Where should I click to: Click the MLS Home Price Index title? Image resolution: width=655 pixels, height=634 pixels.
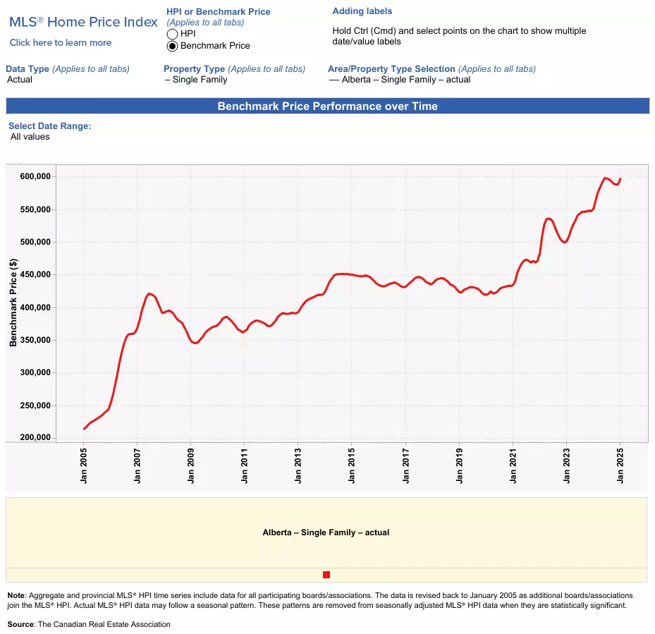83,22
